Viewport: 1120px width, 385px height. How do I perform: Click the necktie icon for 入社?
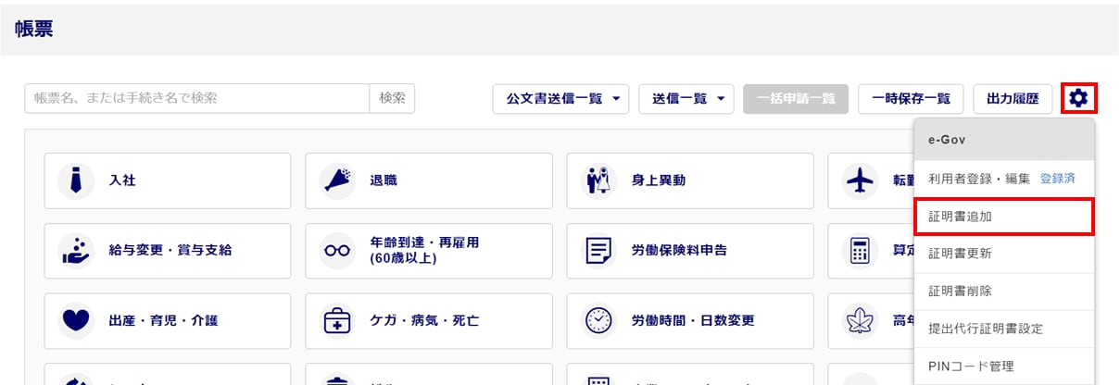click(x=76, y=180)
